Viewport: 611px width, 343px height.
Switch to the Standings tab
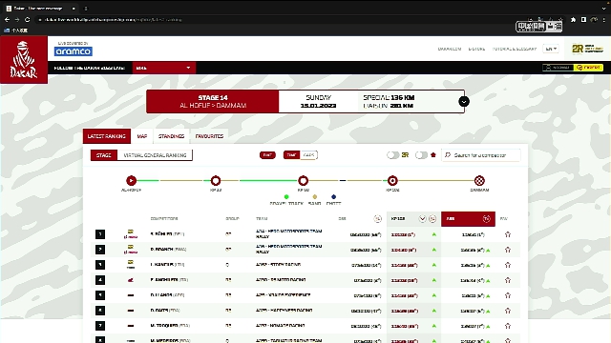click(171, 136)
